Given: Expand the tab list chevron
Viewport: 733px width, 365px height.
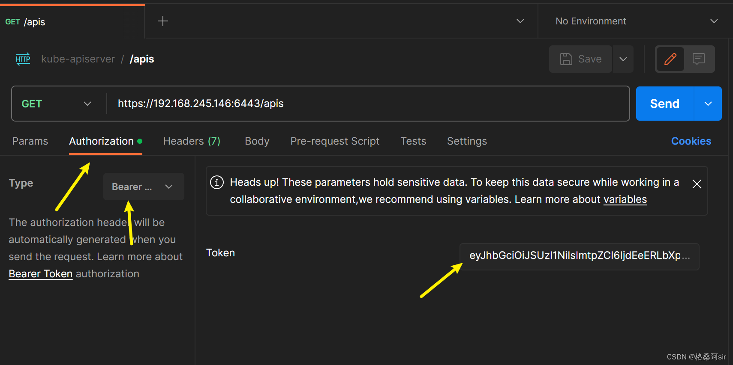Looking at the screenshot, I should [520, 21].
